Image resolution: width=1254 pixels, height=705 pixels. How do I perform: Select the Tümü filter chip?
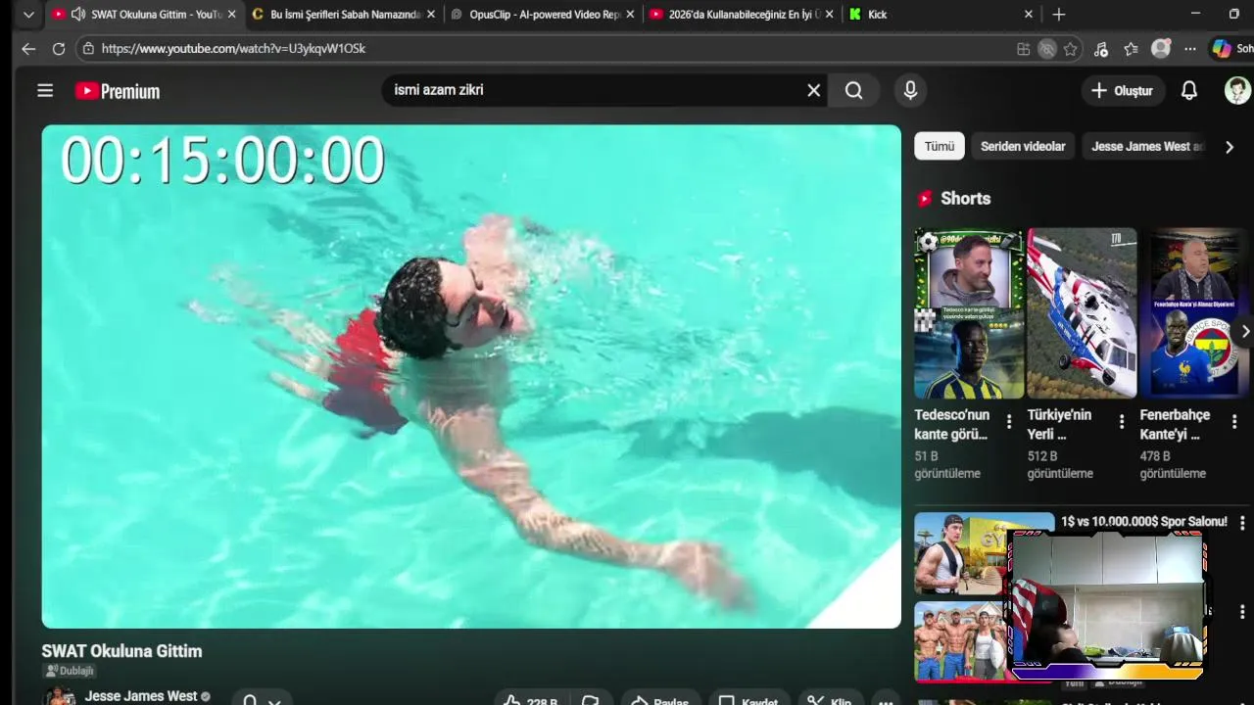click(x=940, y=146)
